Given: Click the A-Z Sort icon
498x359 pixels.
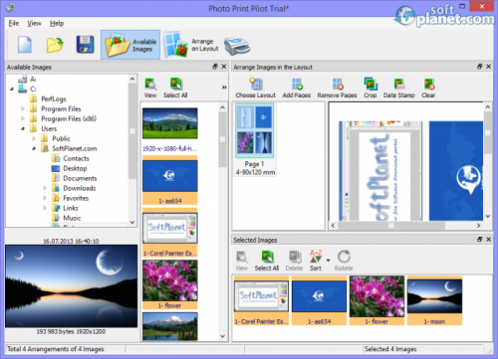Looking at the screenshot, I should click(x=316, y=261).
